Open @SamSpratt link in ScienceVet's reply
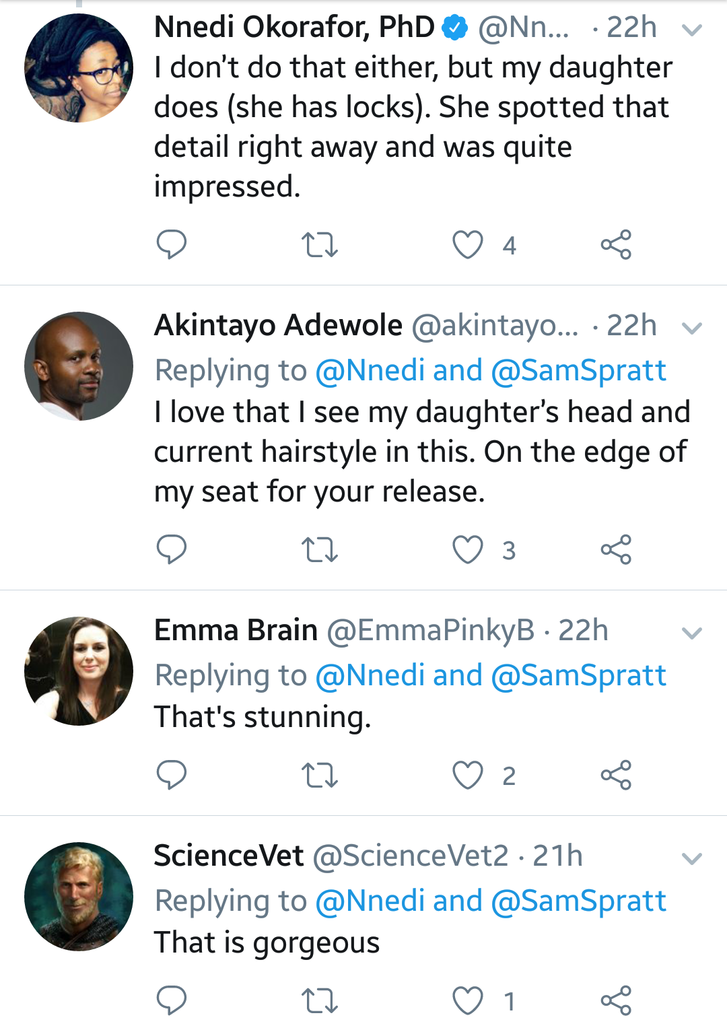The width and height of the screenshot is (727, 1032). pos(578,901)
